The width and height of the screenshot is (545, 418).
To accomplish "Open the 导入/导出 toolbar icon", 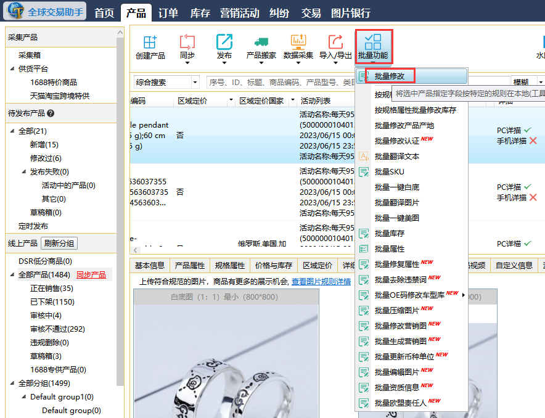I will coord(335,42).
